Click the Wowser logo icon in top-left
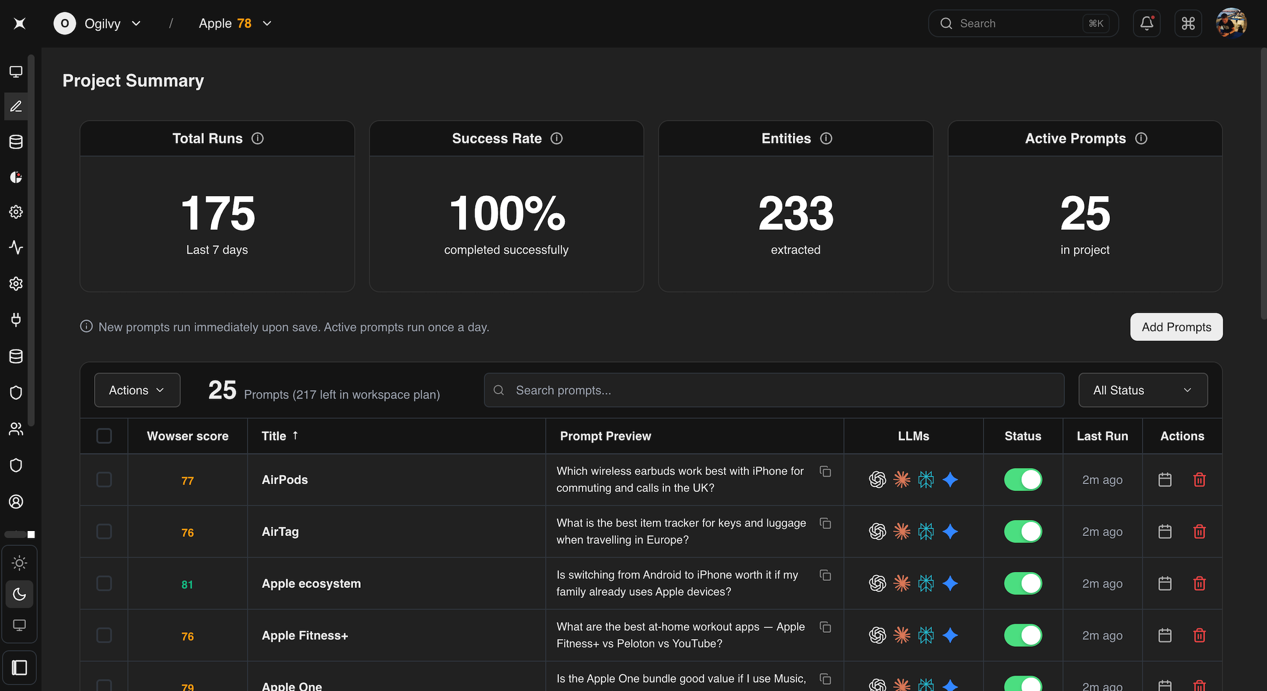Viewport: 1267px width, 691px height. (x=20, y=23)
